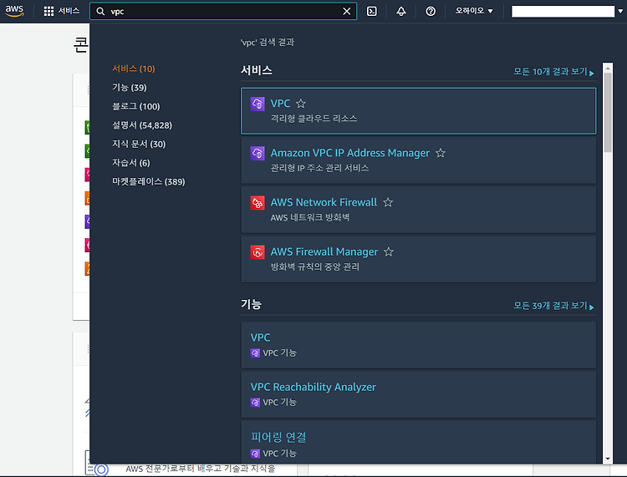627x477 pixels.
Task: Click the VPC 기능 icon under VPC
Action: tap(255, 353)
